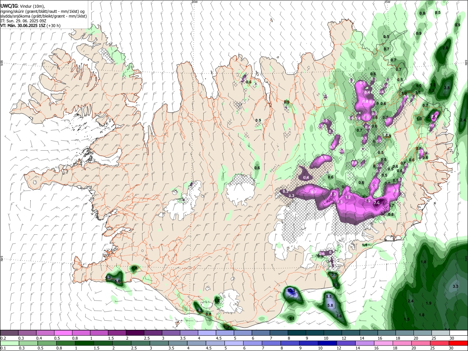The image size is (468, 351).
Task: Click the '15W' longitude label on the top edge
Action: (x=387, y=2)
